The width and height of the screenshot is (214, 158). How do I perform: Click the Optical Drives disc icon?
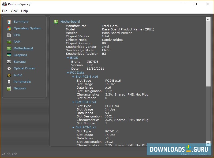coord(9,68)
